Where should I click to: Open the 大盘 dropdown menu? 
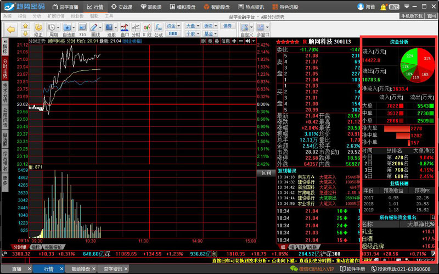coord(191,26)
